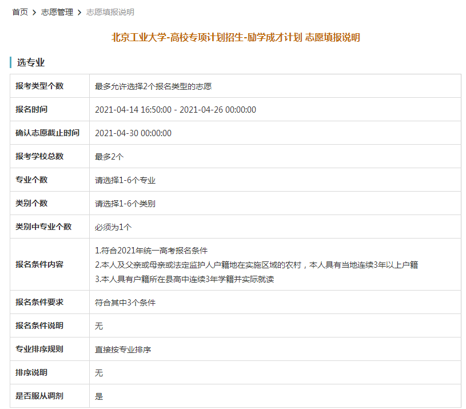Screen dimensions: 466x409
Task: Click the 报考学校总数 label
Action: [39, 156]
